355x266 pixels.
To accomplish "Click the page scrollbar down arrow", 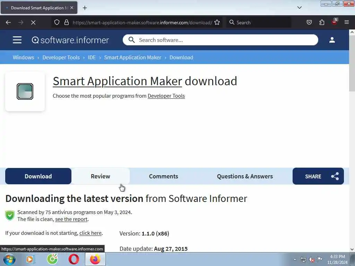I will (352, 249).
